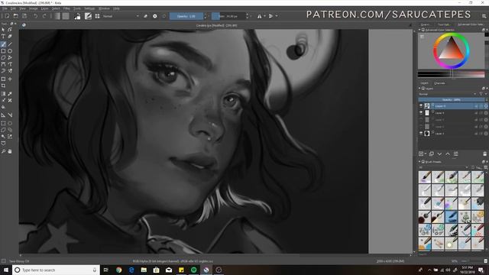The image size is (489, 275).
Task: Switch to the Tool Options tab
Action: (443, 24)
